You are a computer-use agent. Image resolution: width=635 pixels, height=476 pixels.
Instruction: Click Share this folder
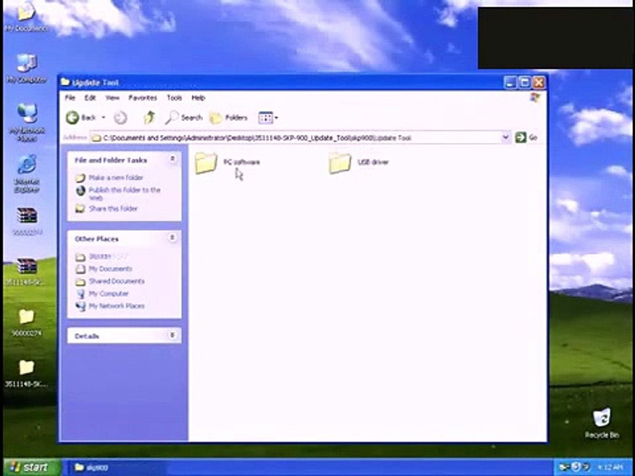point(113,209)
